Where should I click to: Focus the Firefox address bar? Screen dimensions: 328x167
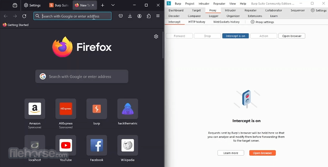pyautogui.click(x=73, y=16)
